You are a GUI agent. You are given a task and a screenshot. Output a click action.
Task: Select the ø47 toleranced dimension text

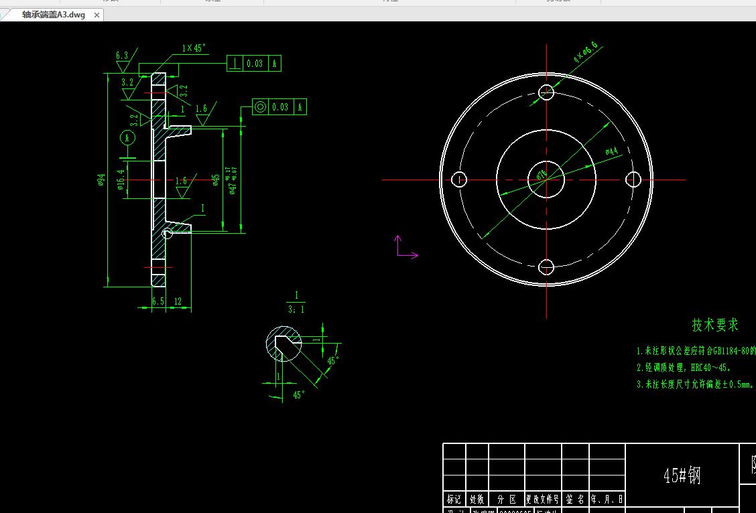click(233, 181)
